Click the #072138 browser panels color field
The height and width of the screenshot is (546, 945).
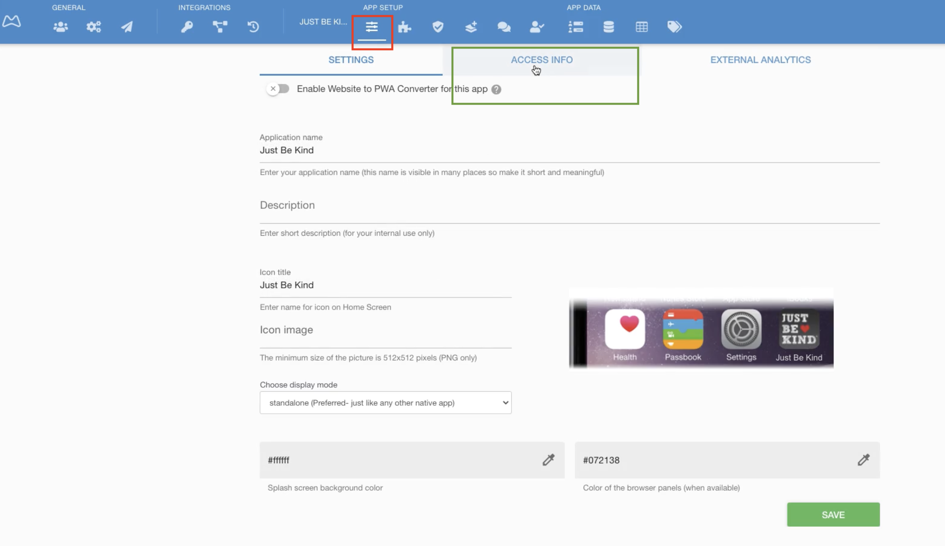(727, 460)
